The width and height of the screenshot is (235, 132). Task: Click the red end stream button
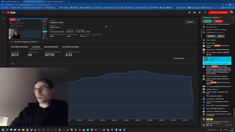click(218, 12)
